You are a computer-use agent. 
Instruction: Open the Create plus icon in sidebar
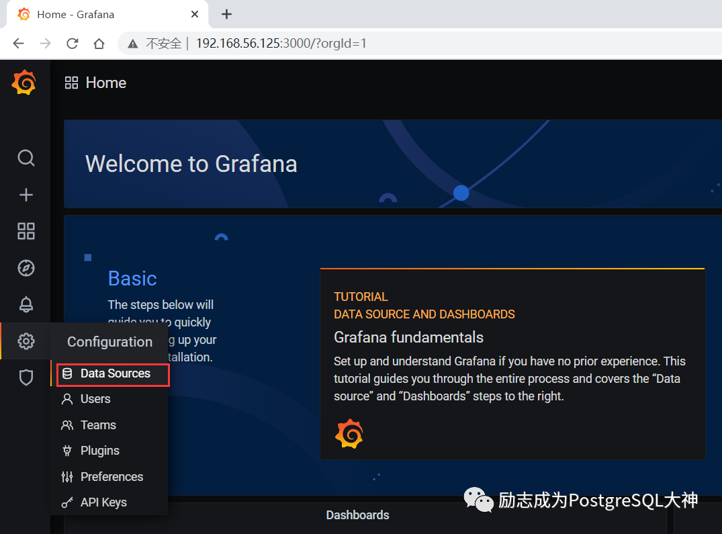(x=26, y=195)
